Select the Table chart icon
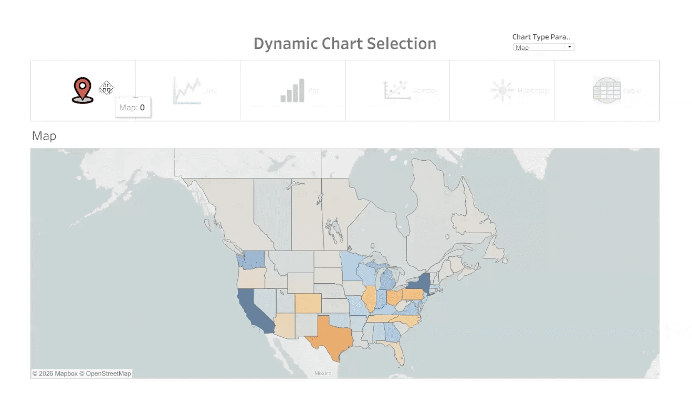Image resolution: width=692 pixels, height=415 pixels. [606, 89]
